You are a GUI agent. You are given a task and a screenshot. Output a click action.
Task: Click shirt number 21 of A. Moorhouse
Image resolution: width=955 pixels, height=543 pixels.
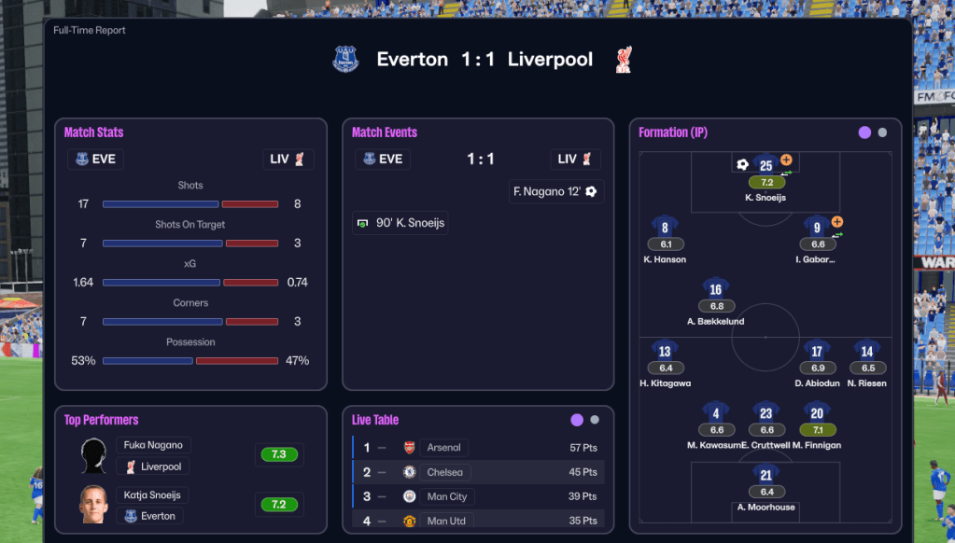tap(765, 475)
